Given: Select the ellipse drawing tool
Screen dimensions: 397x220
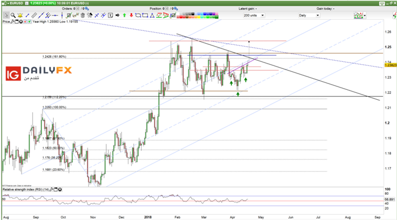Looking at the screenshot, I should pos(138,15).
